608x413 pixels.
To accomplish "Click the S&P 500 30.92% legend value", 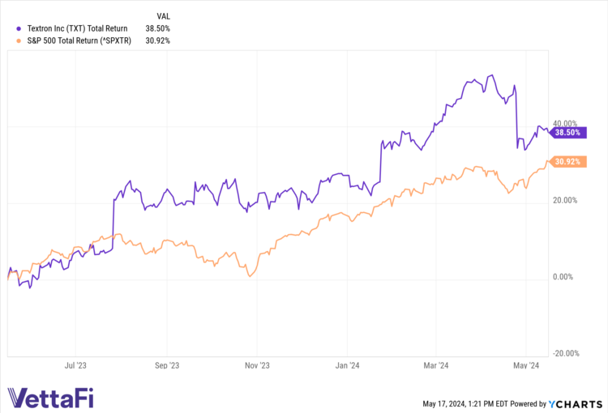I will [158, 40].
